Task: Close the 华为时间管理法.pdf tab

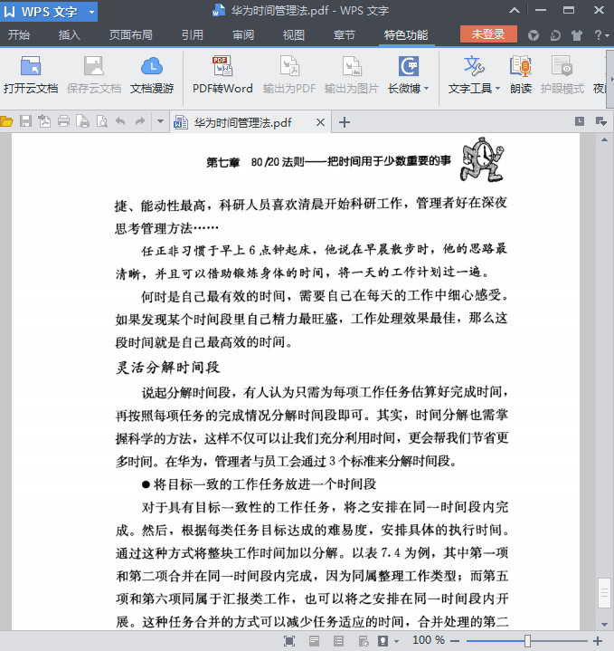Action: pyautogui.click(x=320, y=122)
